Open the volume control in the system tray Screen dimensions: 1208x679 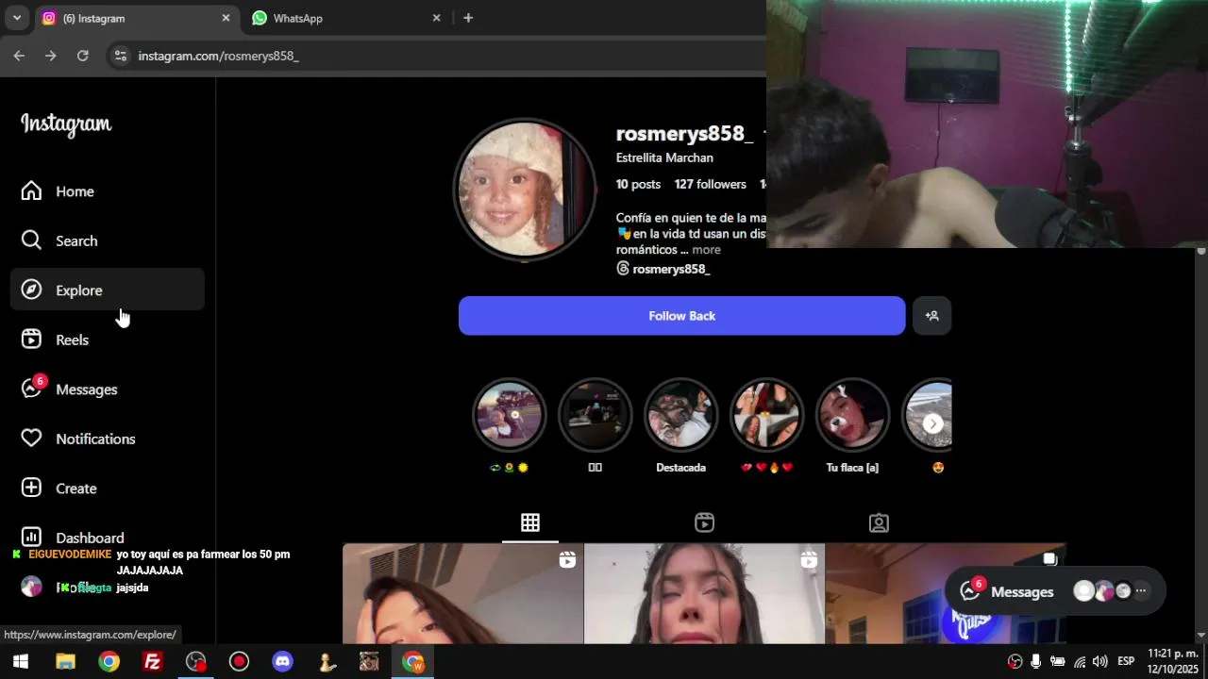pos(1099,661)
